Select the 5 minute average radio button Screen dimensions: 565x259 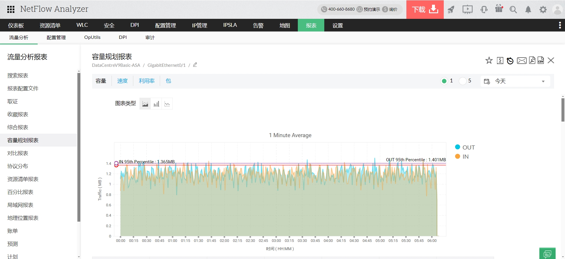click(463, 81)
